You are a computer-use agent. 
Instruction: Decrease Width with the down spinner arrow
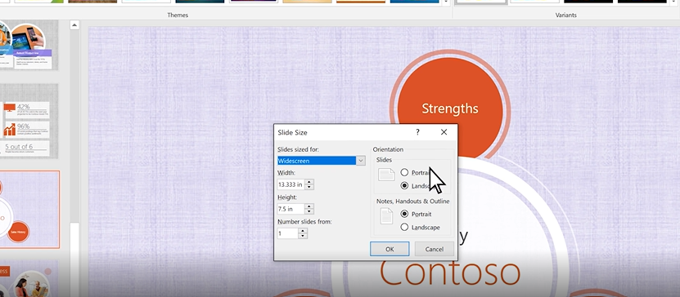click(308, 187)
